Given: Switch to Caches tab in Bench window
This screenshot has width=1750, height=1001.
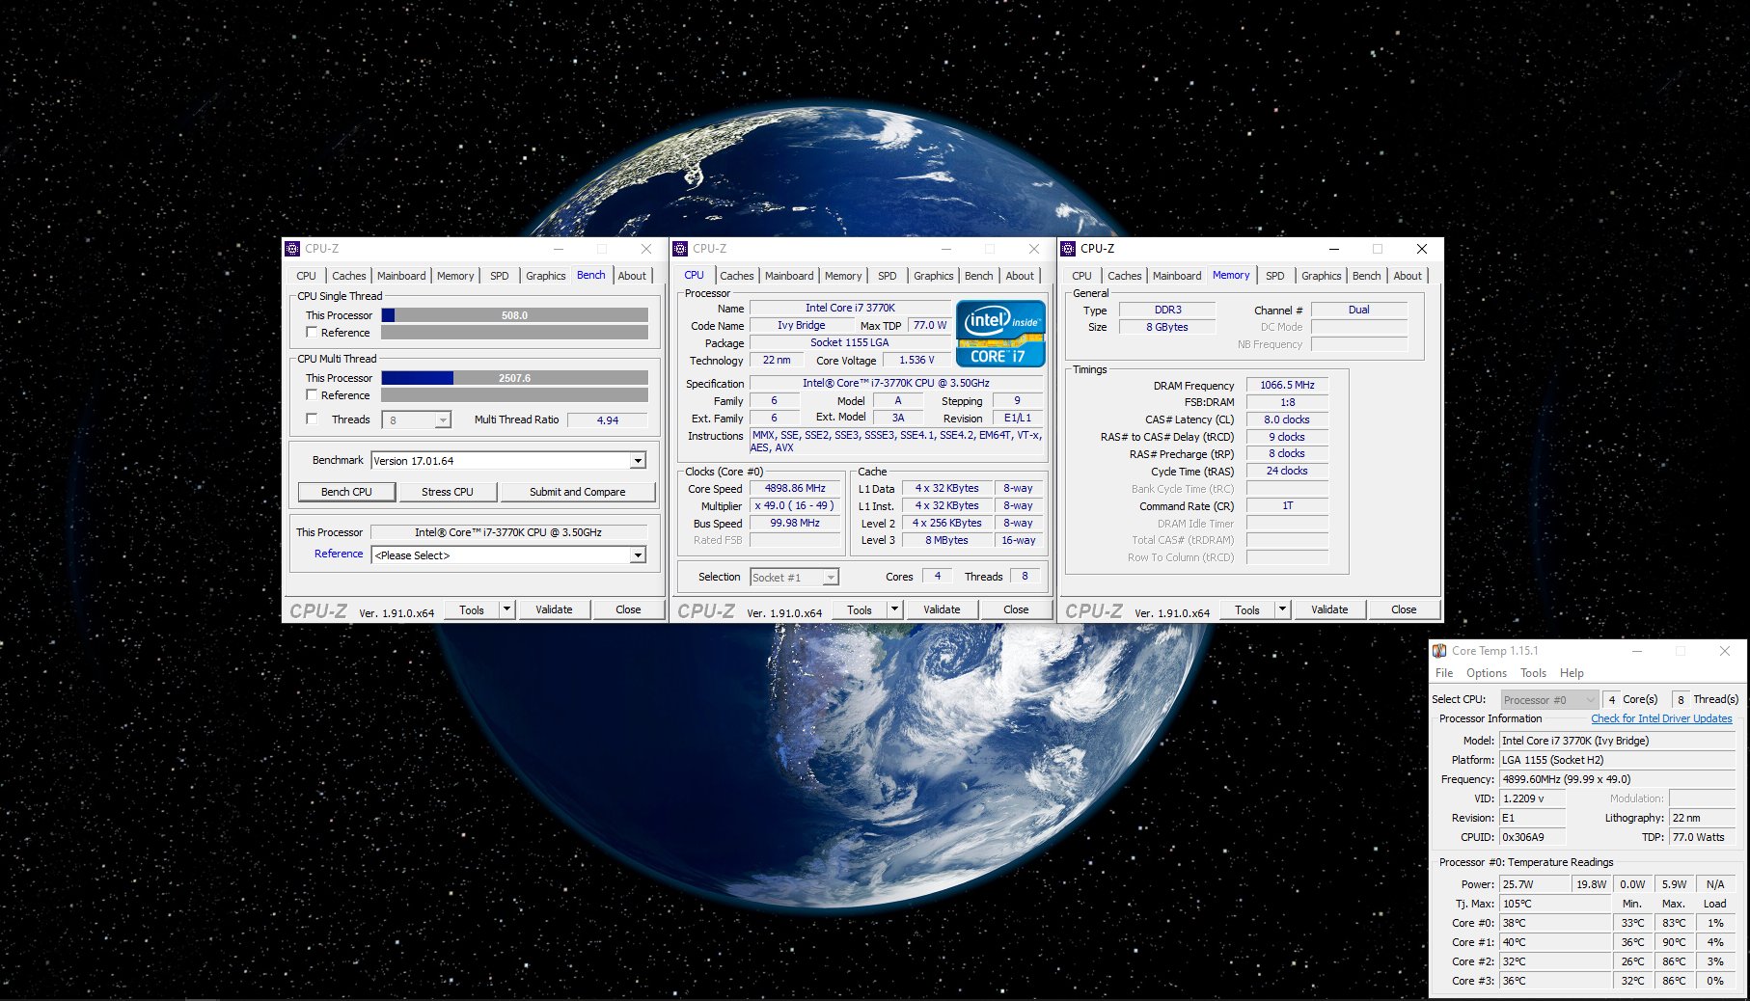Looking at the screenshot, I should click(x=348, y=276).
